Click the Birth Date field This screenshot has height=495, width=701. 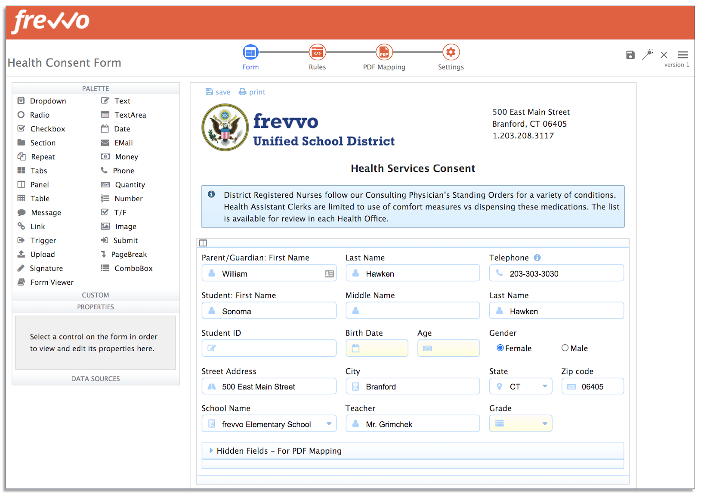(x=377, y=348)
